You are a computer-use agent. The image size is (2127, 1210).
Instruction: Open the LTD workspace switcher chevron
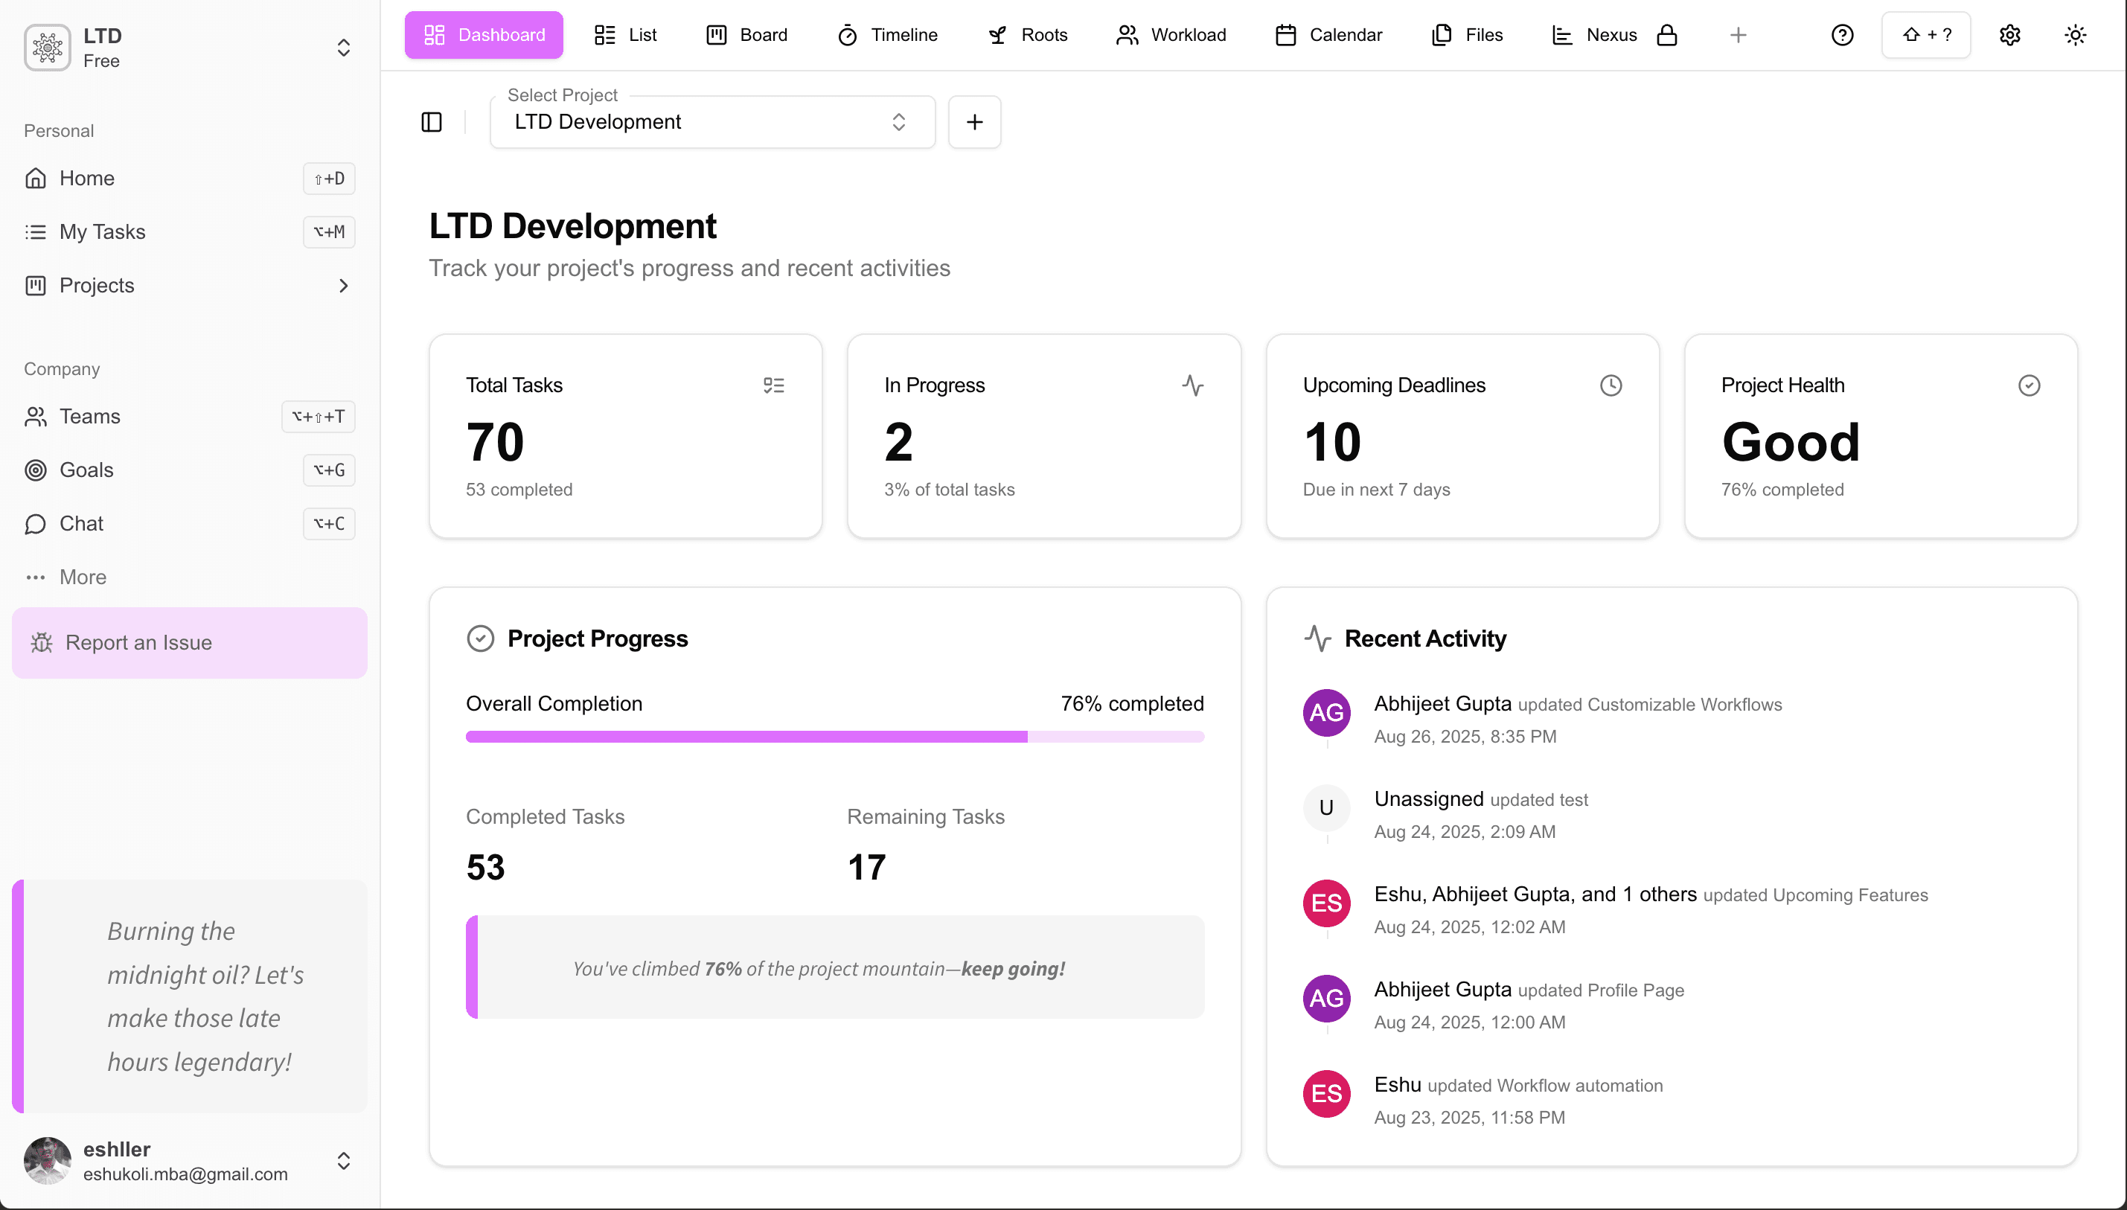click(343, 48)
